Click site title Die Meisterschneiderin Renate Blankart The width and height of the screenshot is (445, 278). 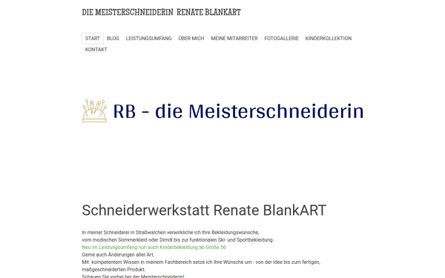[x=161, y=12]
